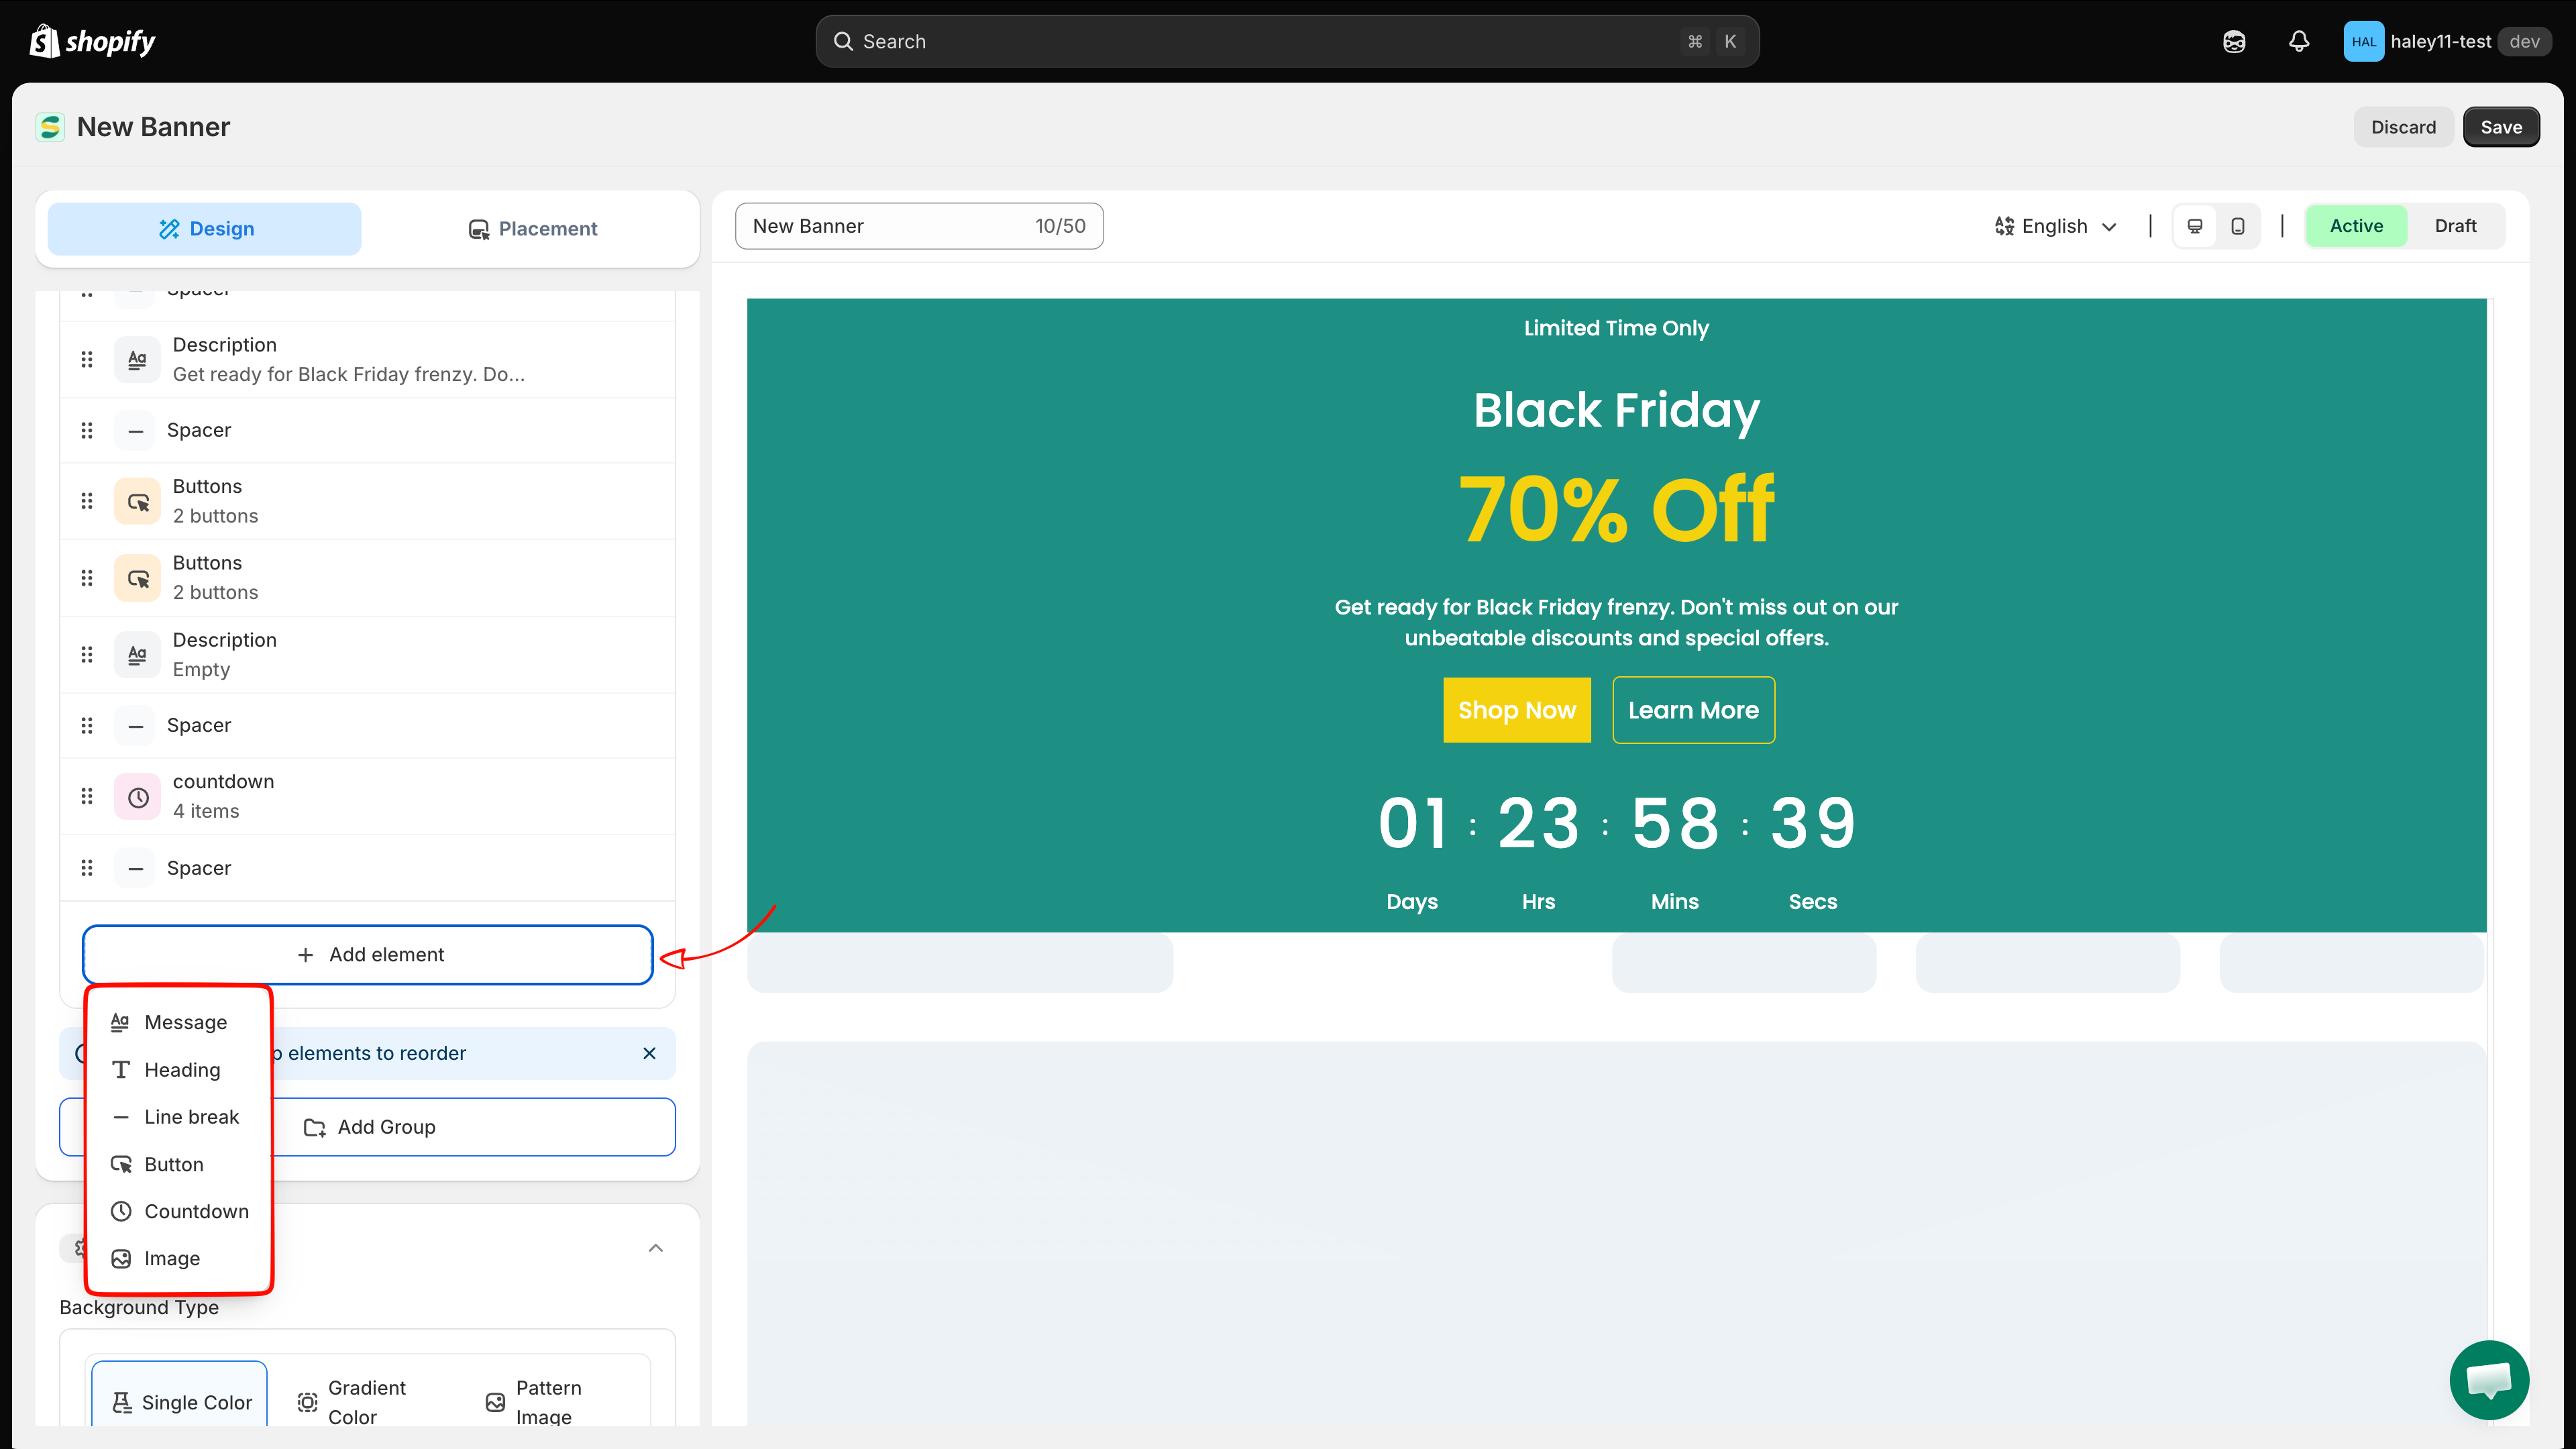Open the first Buttons element

pos(368,501)
